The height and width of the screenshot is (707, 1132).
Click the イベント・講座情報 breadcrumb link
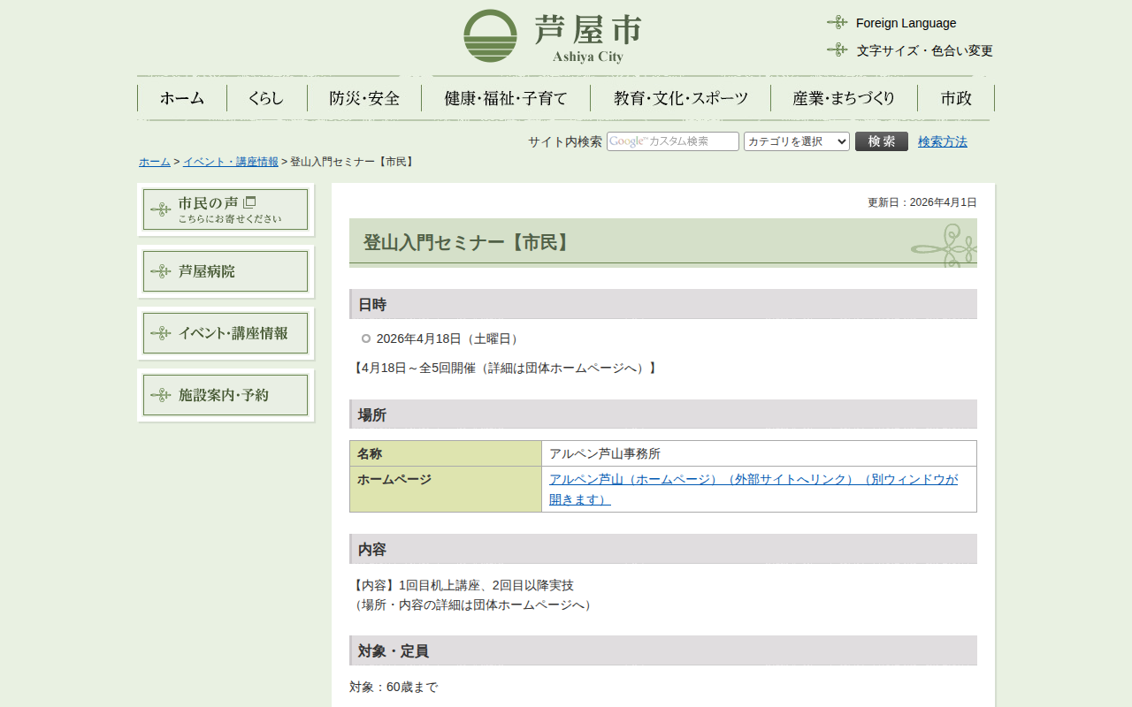230,162
